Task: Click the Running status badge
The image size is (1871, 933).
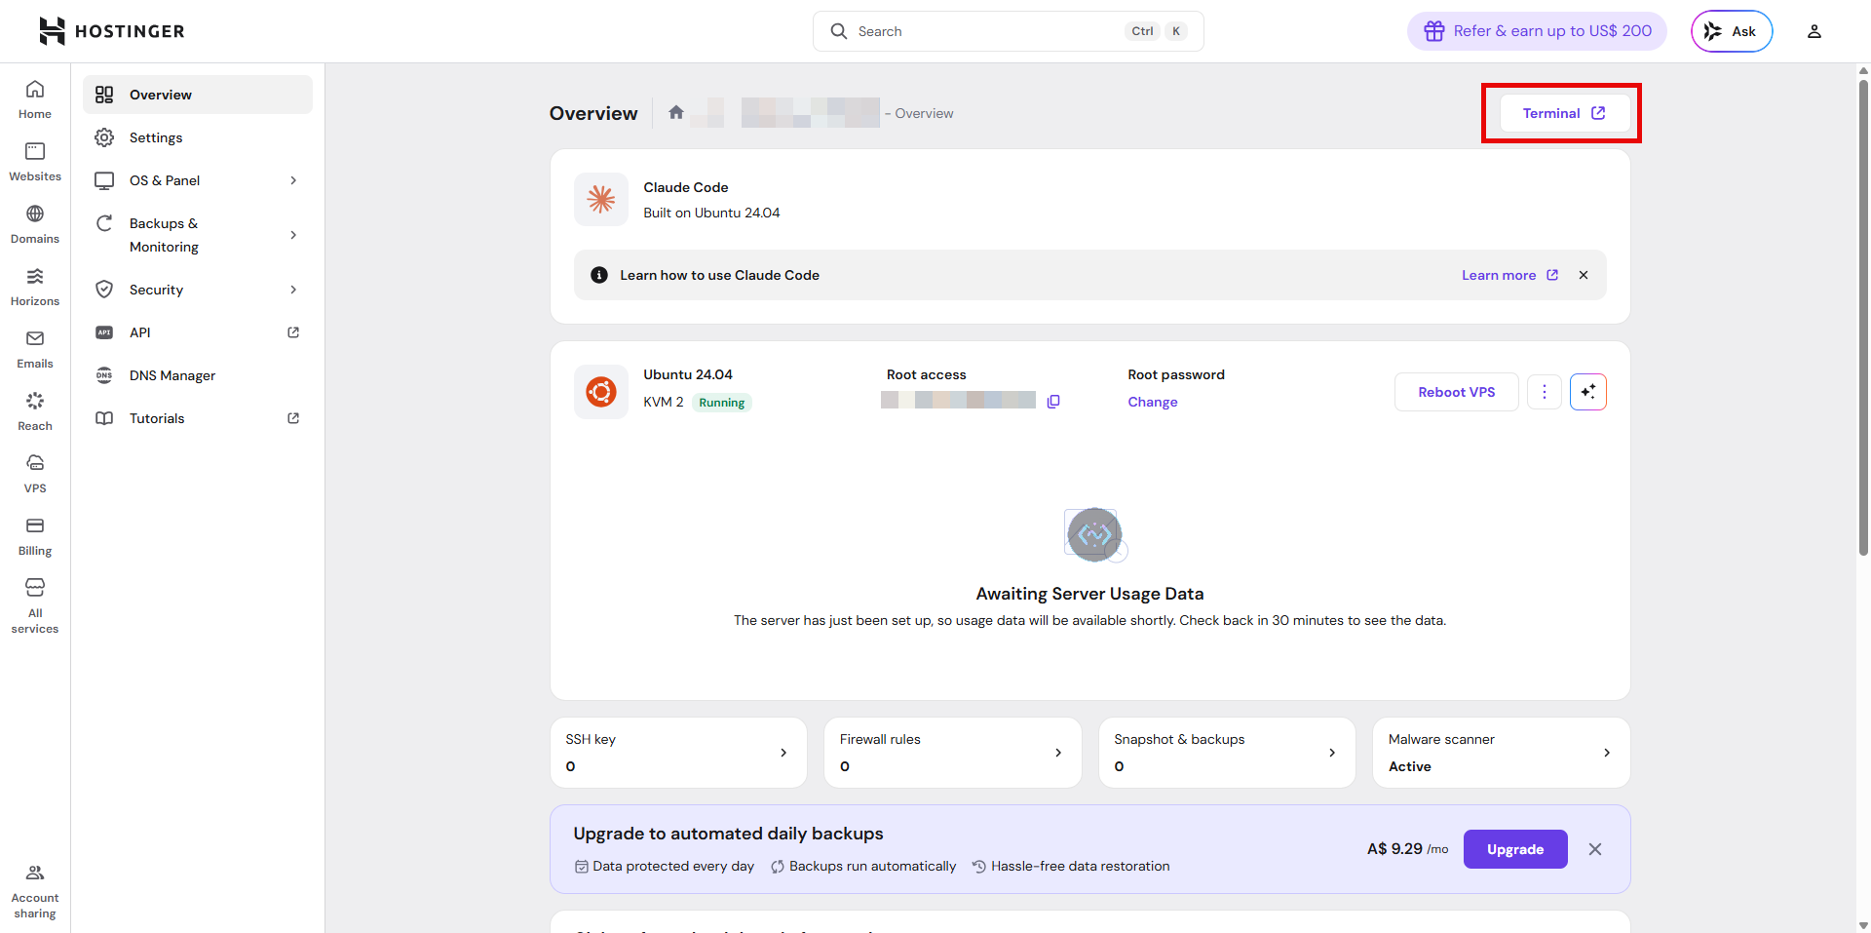Action: pyautogui.click(x=722, y=403)
